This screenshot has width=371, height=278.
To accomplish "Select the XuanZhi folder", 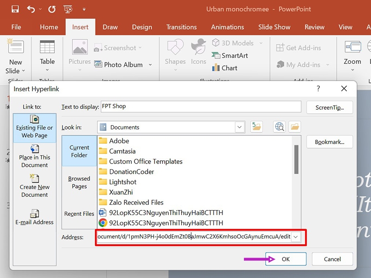I will click(x=115, y=192).
